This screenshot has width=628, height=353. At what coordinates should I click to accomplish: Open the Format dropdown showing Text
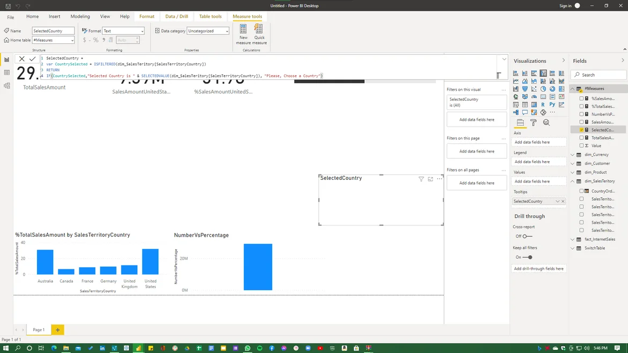click(x=123, y=31)
